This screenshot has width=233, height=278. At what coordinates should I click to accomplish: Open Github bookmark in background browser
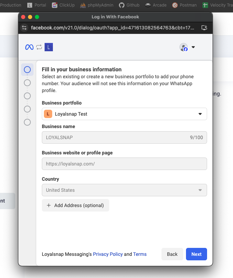point(129,5)
